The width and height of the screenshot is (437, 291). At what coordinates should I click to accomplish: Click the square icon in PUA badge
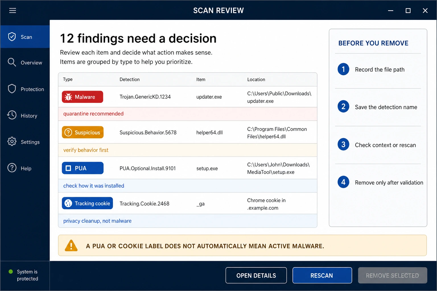(x=68, y=168)
